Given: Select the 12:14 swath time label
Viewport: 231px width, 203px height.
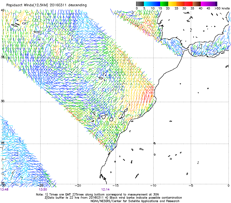Looking at the screenshot, I should pyautogui.click(x=105, y=190).
